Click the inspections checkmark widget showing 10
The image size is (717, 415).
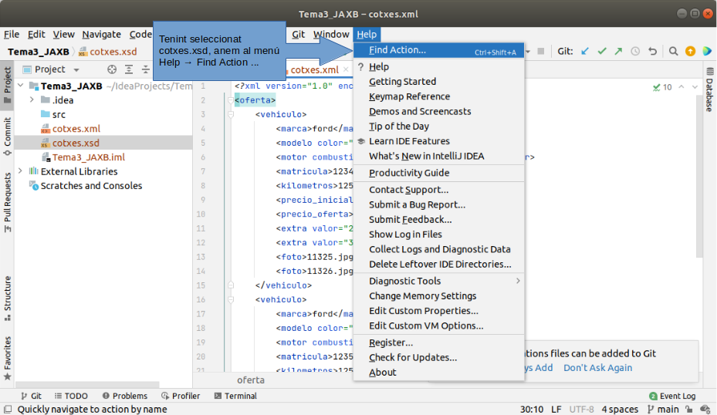(662, 87)
